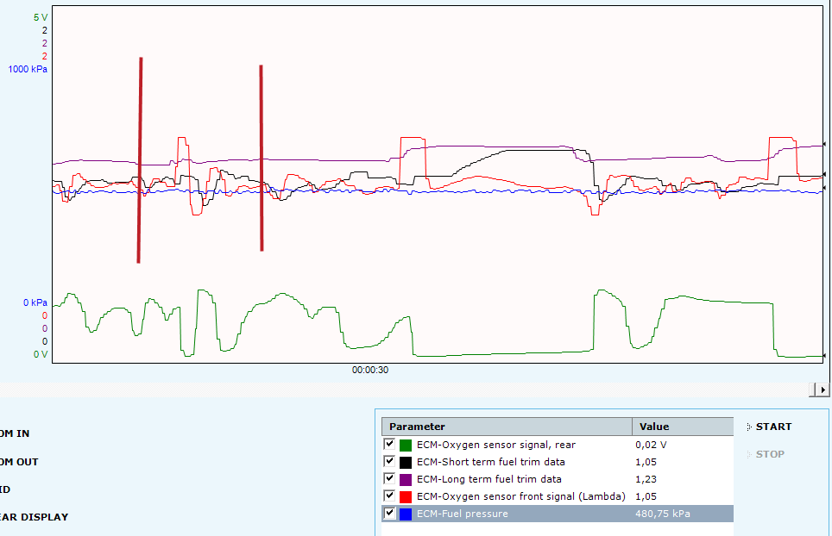The image size is (832, 536).
Task: Click the blue fuel pressure color swatch
Action: 406,514
